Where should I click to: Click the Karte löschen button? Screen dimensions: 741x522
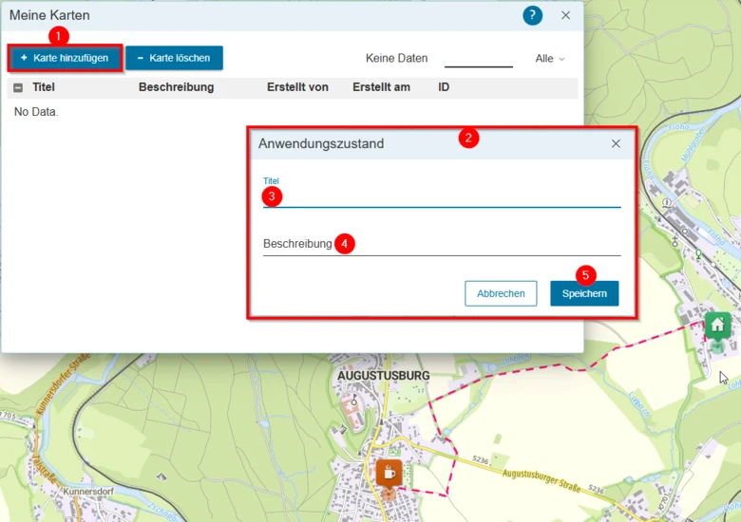(x=174, y=58)
